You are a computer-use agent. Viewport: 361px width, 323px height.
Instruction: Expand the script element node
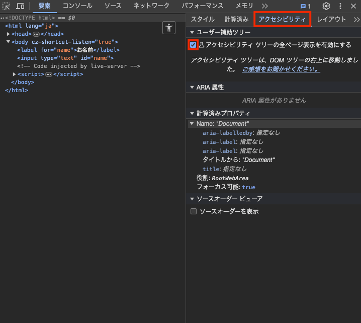[x=15, y=74]
